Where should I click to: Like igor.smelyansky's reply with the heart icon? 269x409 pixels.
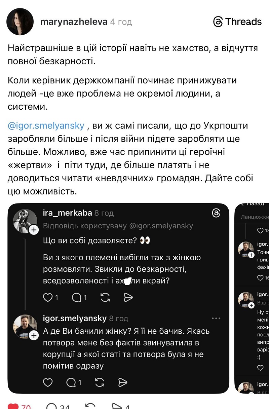tap(48, 382)
